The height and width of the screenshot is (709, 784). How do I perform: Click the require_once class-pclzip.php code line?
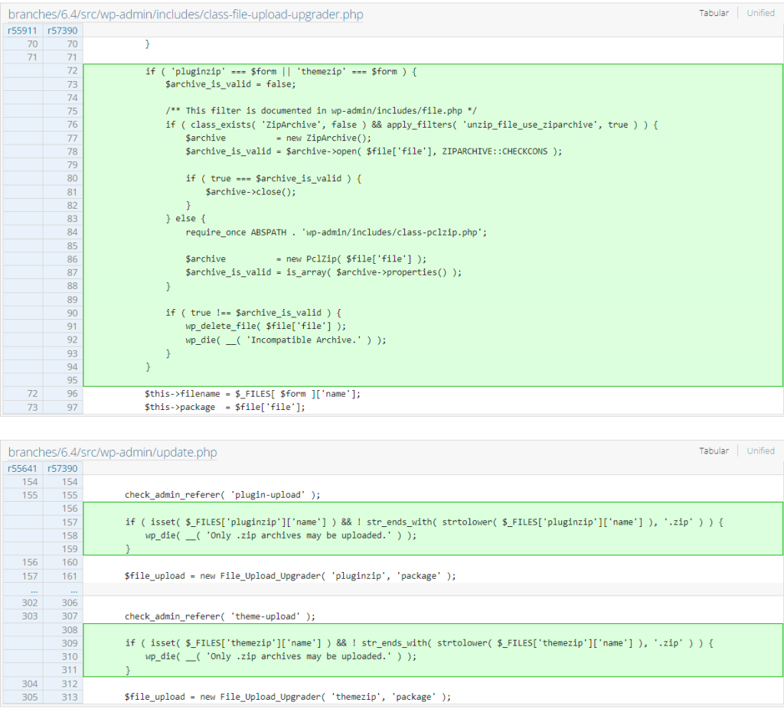tap(335, 232)
